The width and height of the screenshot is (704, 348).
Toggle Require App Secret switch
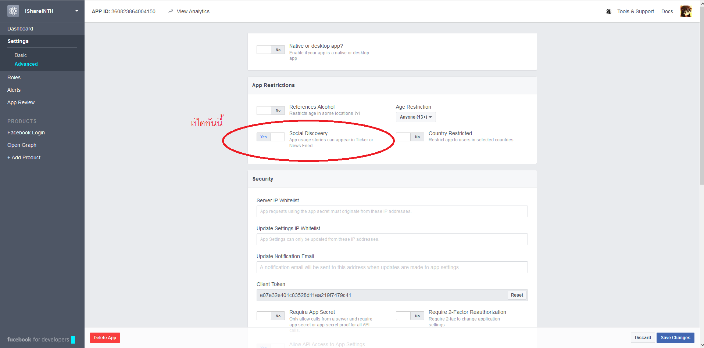pos(271,316)
